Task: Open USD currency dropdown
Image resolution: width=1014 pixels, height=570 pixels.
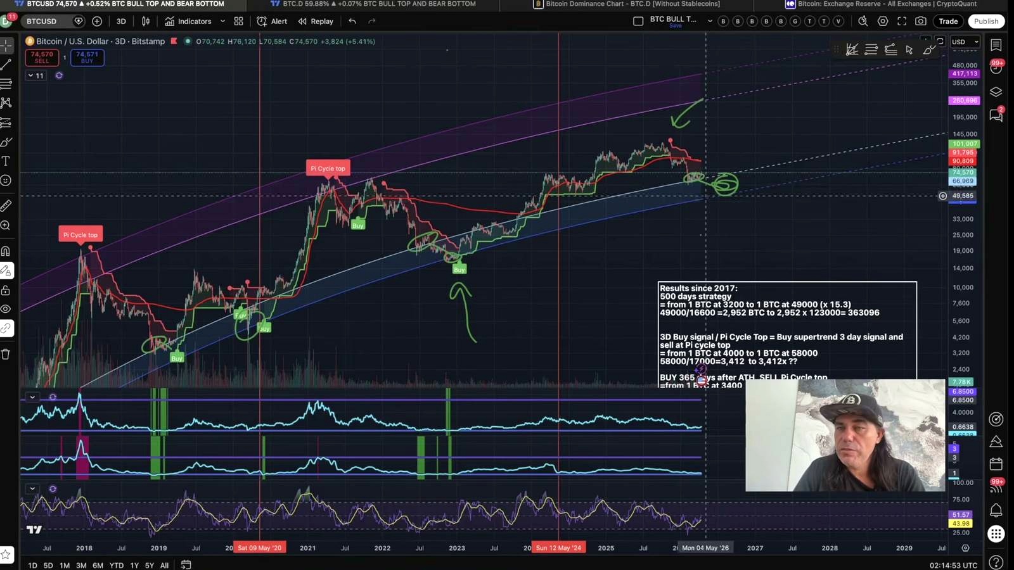Action: click(965, 42)
